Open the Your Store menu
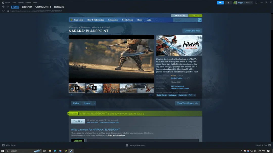The height and width of the screenshot is (153, 273). tap(78, 20)
